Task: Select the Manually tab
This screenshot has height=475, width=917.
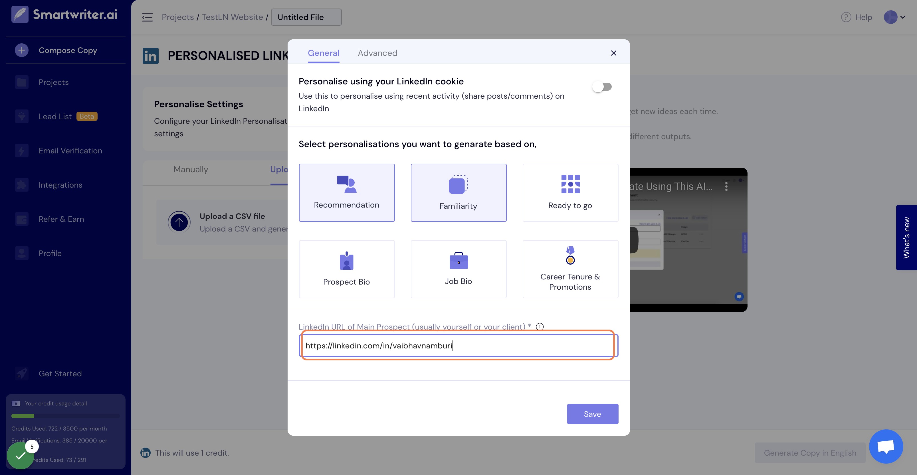Action: tap(191, 169)
